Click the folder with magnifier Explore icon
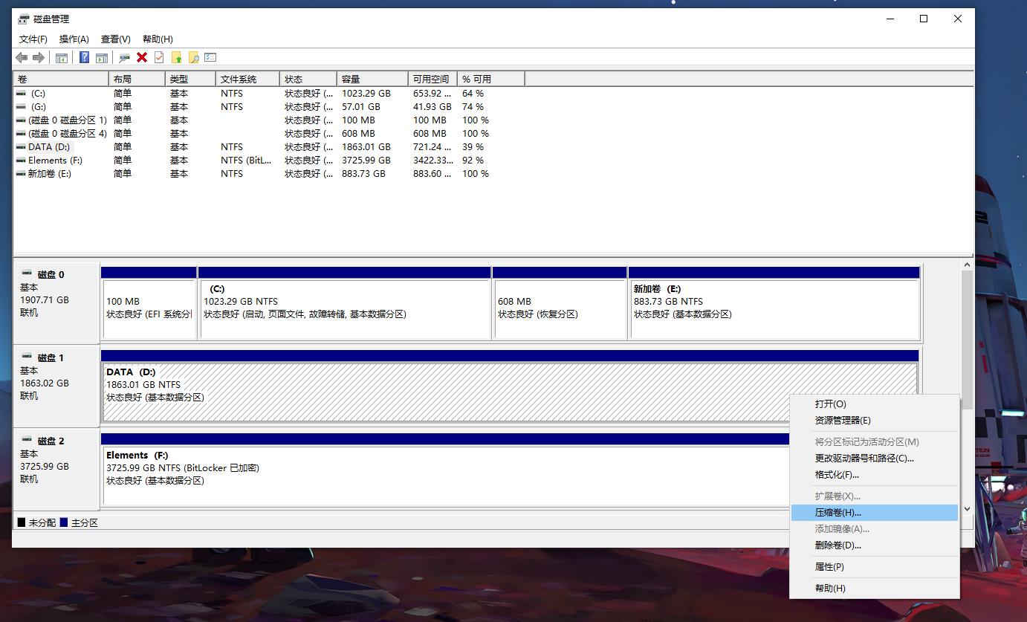The image size is (1027, 622). [194, 57]
